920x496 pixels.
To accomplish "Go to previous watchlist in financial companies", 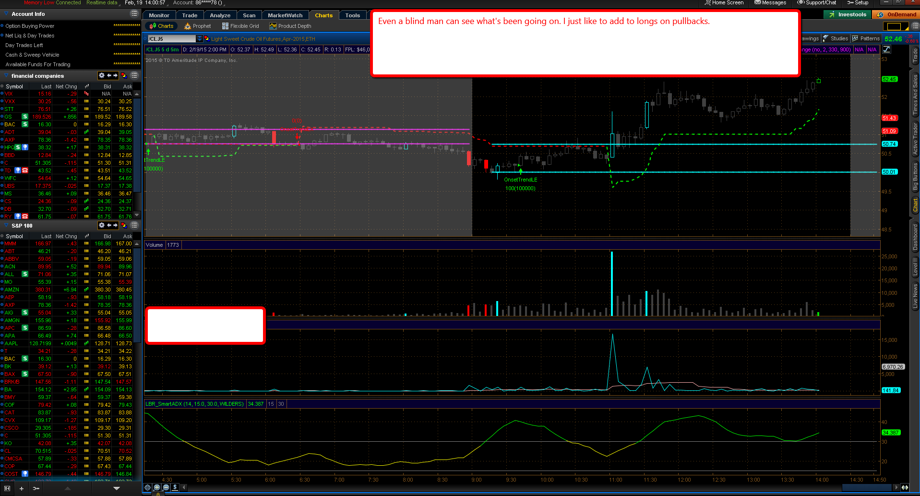I will [x=109, y=75].
